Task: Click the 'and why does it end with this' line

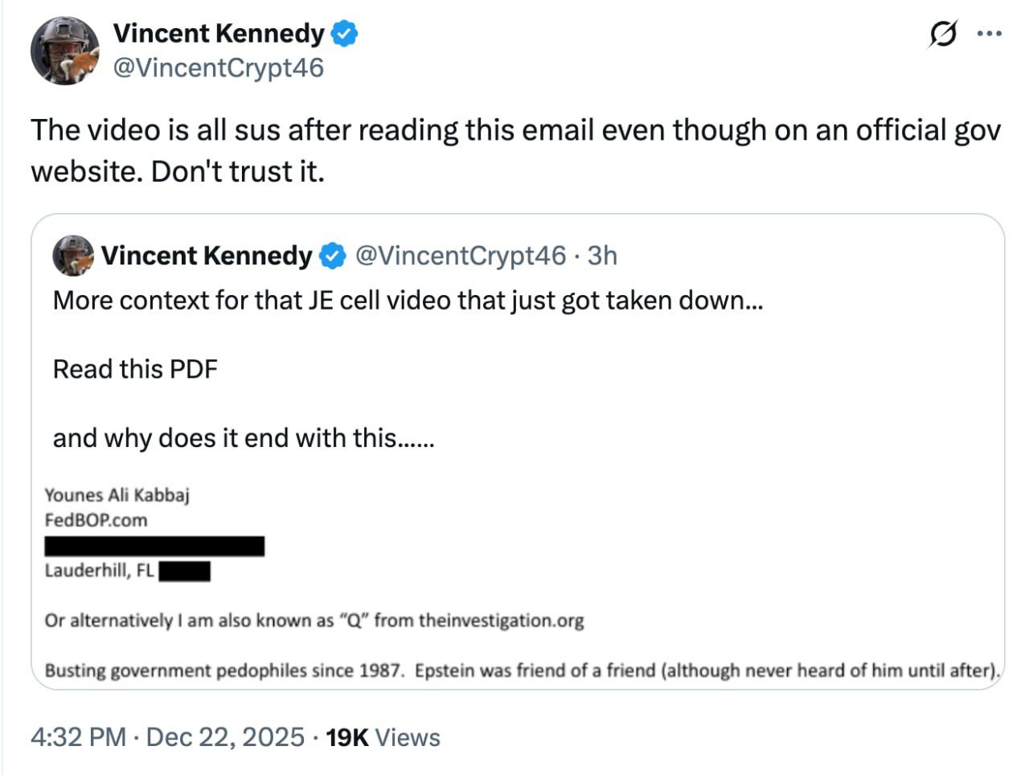Action: pos(243,438)
